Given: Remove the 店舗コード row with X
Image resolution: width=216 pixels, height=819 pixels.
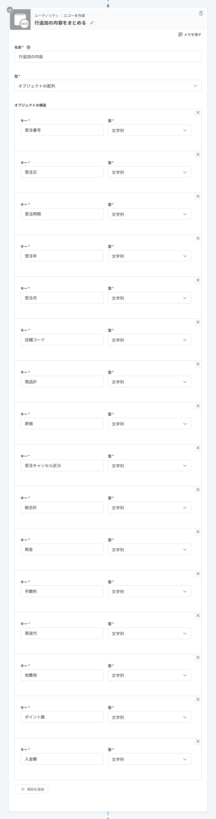Looking at the screenshot, I should coord(198,322).
